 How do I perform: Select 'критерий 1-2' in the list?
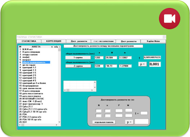coord(29,67)
